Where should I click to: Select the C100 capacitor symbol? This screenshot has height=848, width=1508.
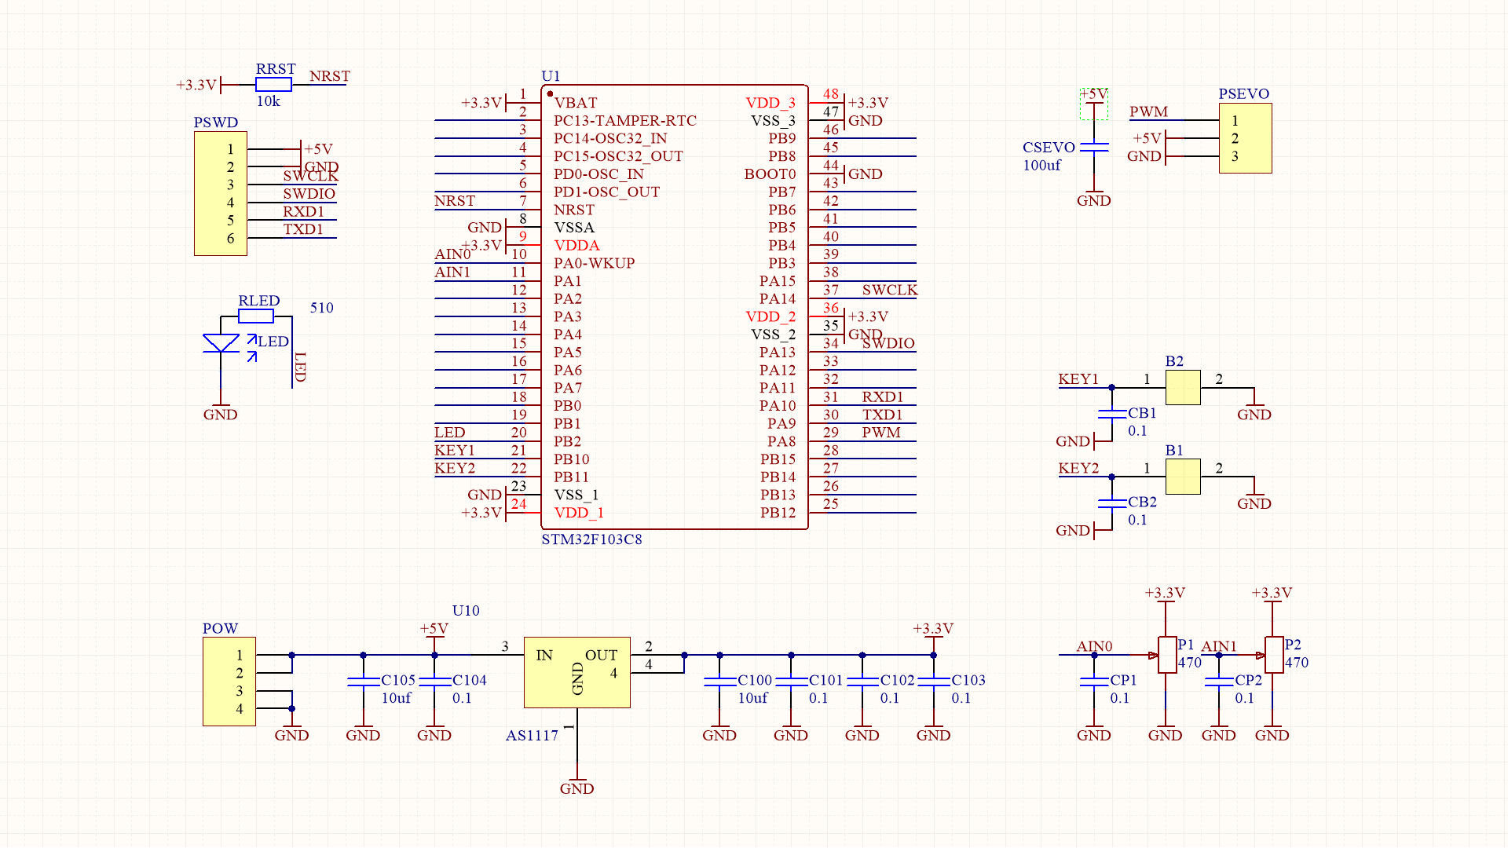click(x=719, y=682)
